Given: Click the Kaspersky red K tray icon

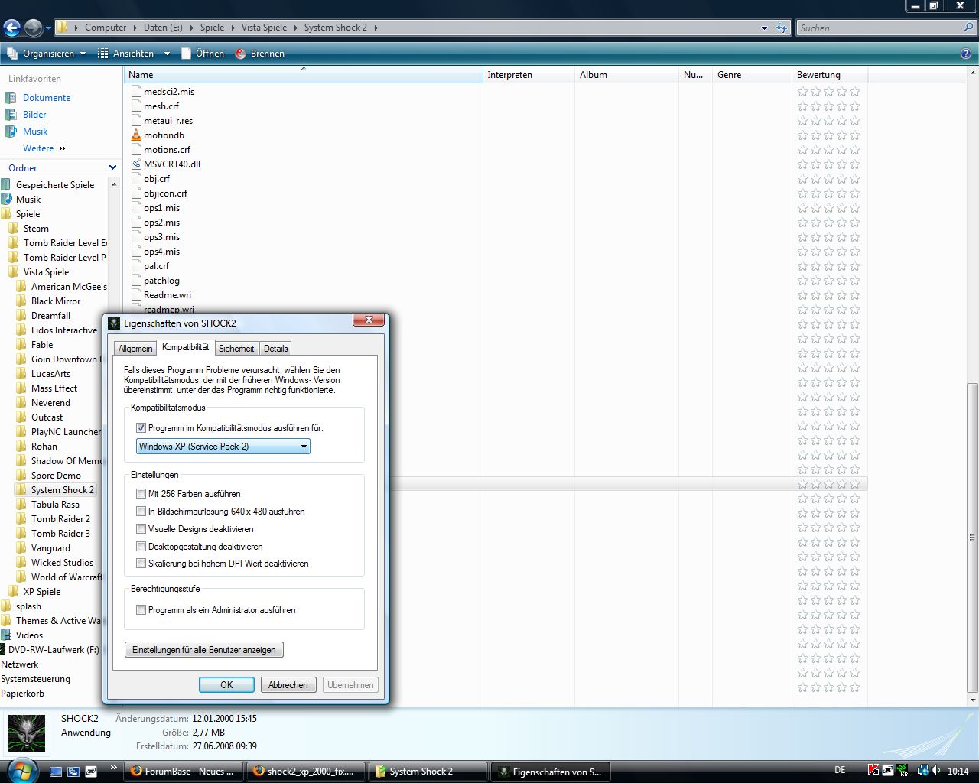Looking at the screenshot, I should pyautogui.click(x=873, y=771).
